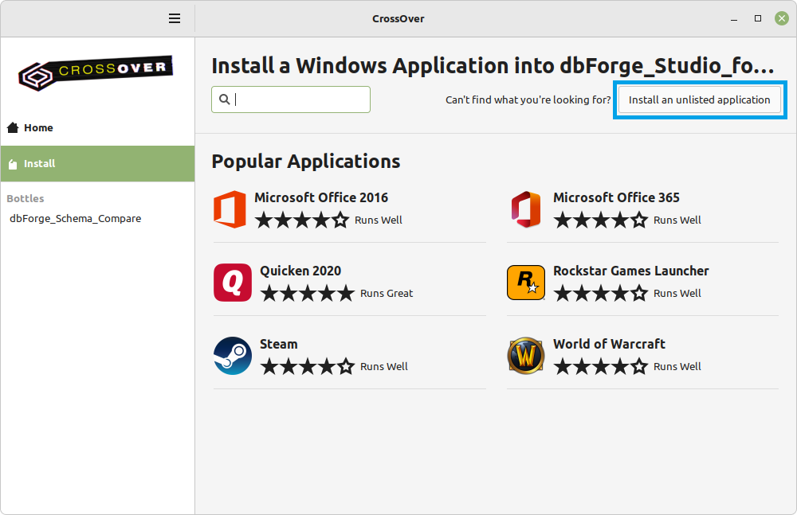Click the star rating for Microsoft Office 2016
Screen dimensions: 797x515
[x=302, y=220]
